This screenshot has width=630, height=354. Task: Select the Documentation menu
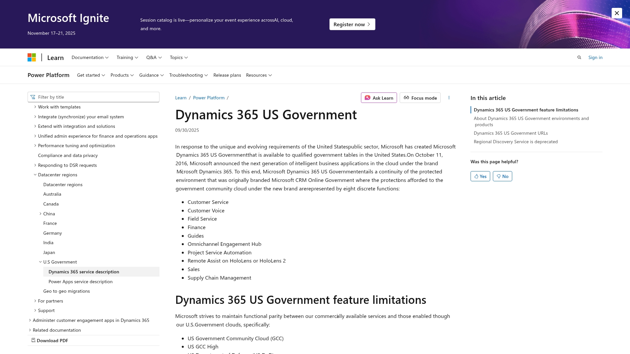coord(90,57)
